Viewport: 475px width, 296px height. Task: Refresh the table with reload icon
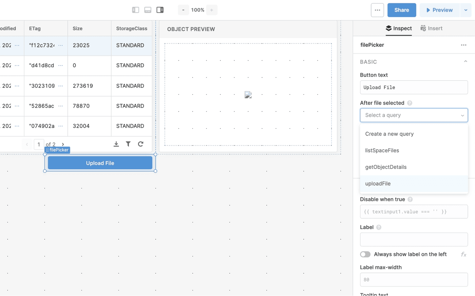[140, 144]
